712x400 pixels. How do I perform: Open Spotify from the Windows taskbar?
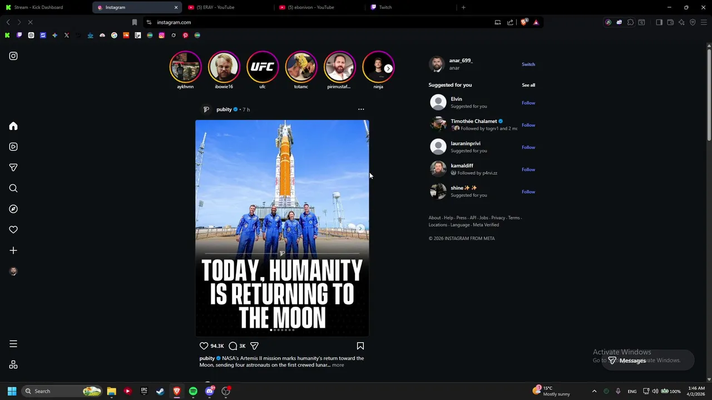click(193, 391)
